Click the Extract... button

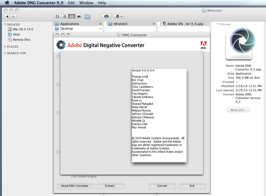pyautogui.click(x=111, y=186)
